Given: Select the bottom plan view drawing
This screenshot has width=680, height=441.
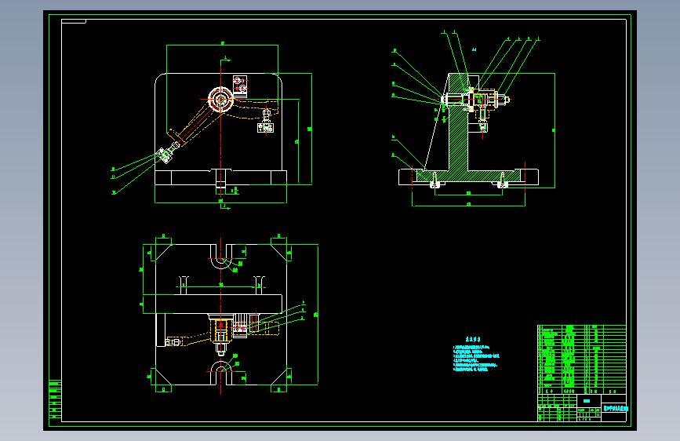Looking at the screenshot, I should click(230, 315).
